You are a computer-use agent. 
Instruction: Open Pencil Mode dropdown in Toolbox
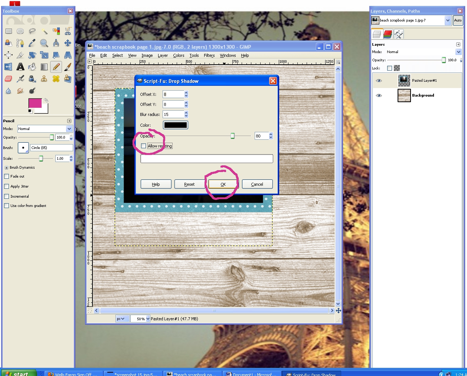tap(45, 129)
